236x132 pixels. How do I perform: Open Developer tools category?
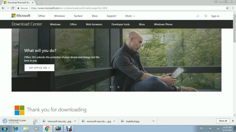(121, 25)
